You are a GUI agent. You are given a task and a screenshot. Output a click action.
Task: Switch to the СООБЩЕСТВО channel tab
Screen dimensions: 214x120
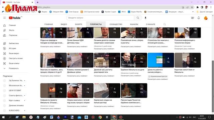pyautogui.click(x=116, y=24)
